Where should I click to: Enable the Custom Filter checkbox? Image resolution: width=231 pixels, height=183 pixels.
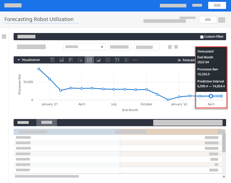[x=202, y=37]
